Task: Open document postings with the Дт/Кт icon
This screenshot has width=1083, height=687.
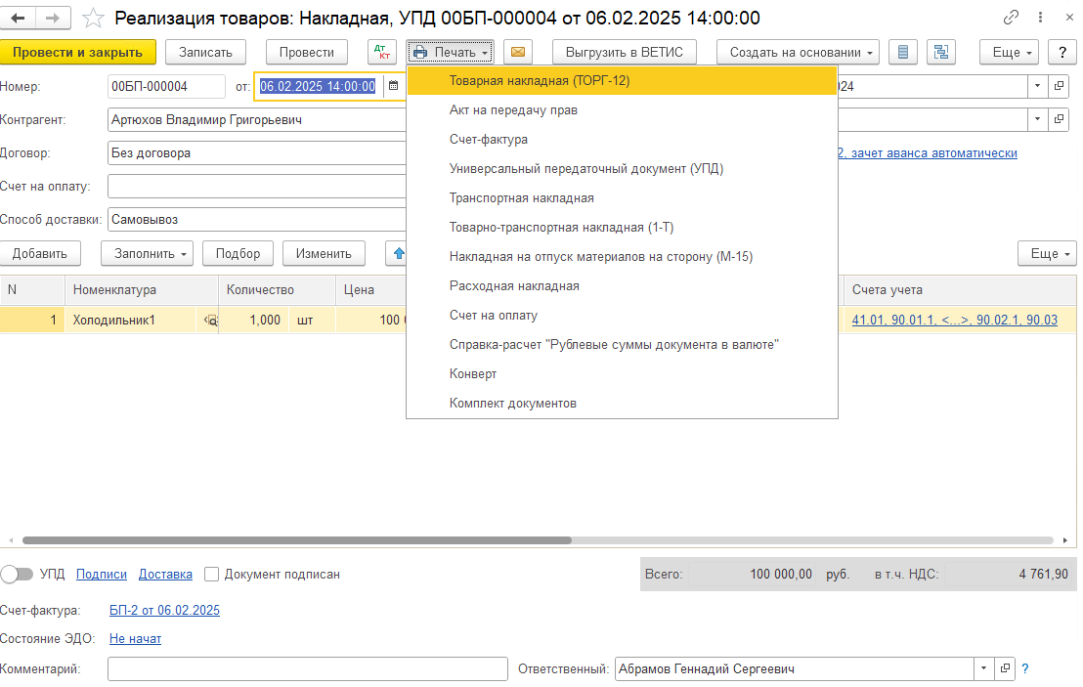Action: point(381,52)
